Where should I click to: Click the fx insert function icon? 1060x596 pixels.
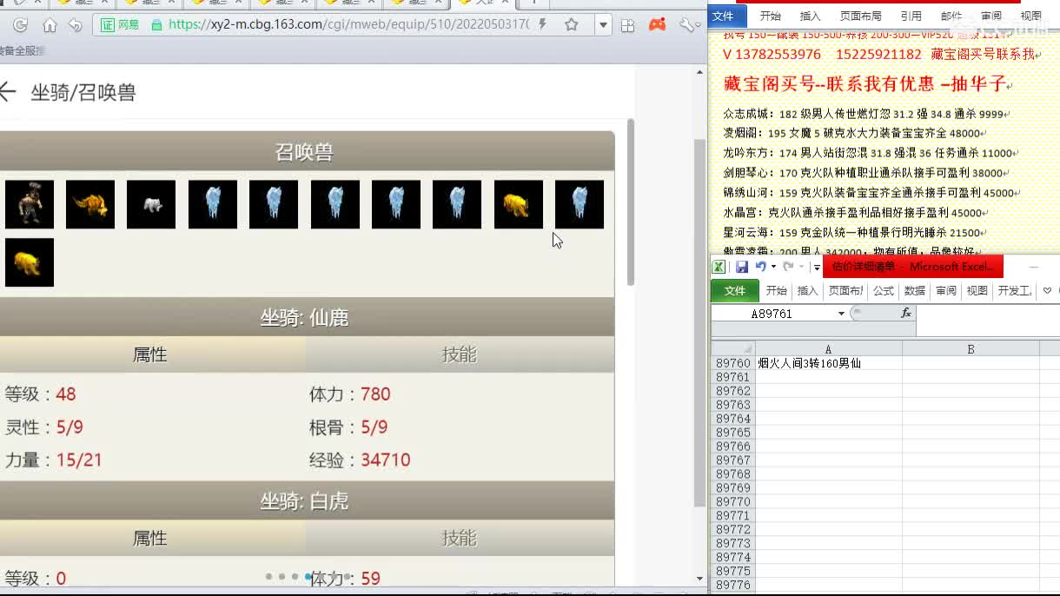(x=906, y=313)
